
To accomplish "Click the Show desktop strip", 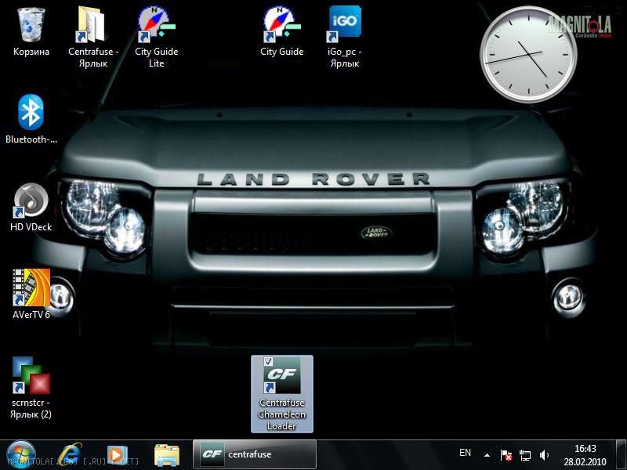I will (x=621, y=455).
